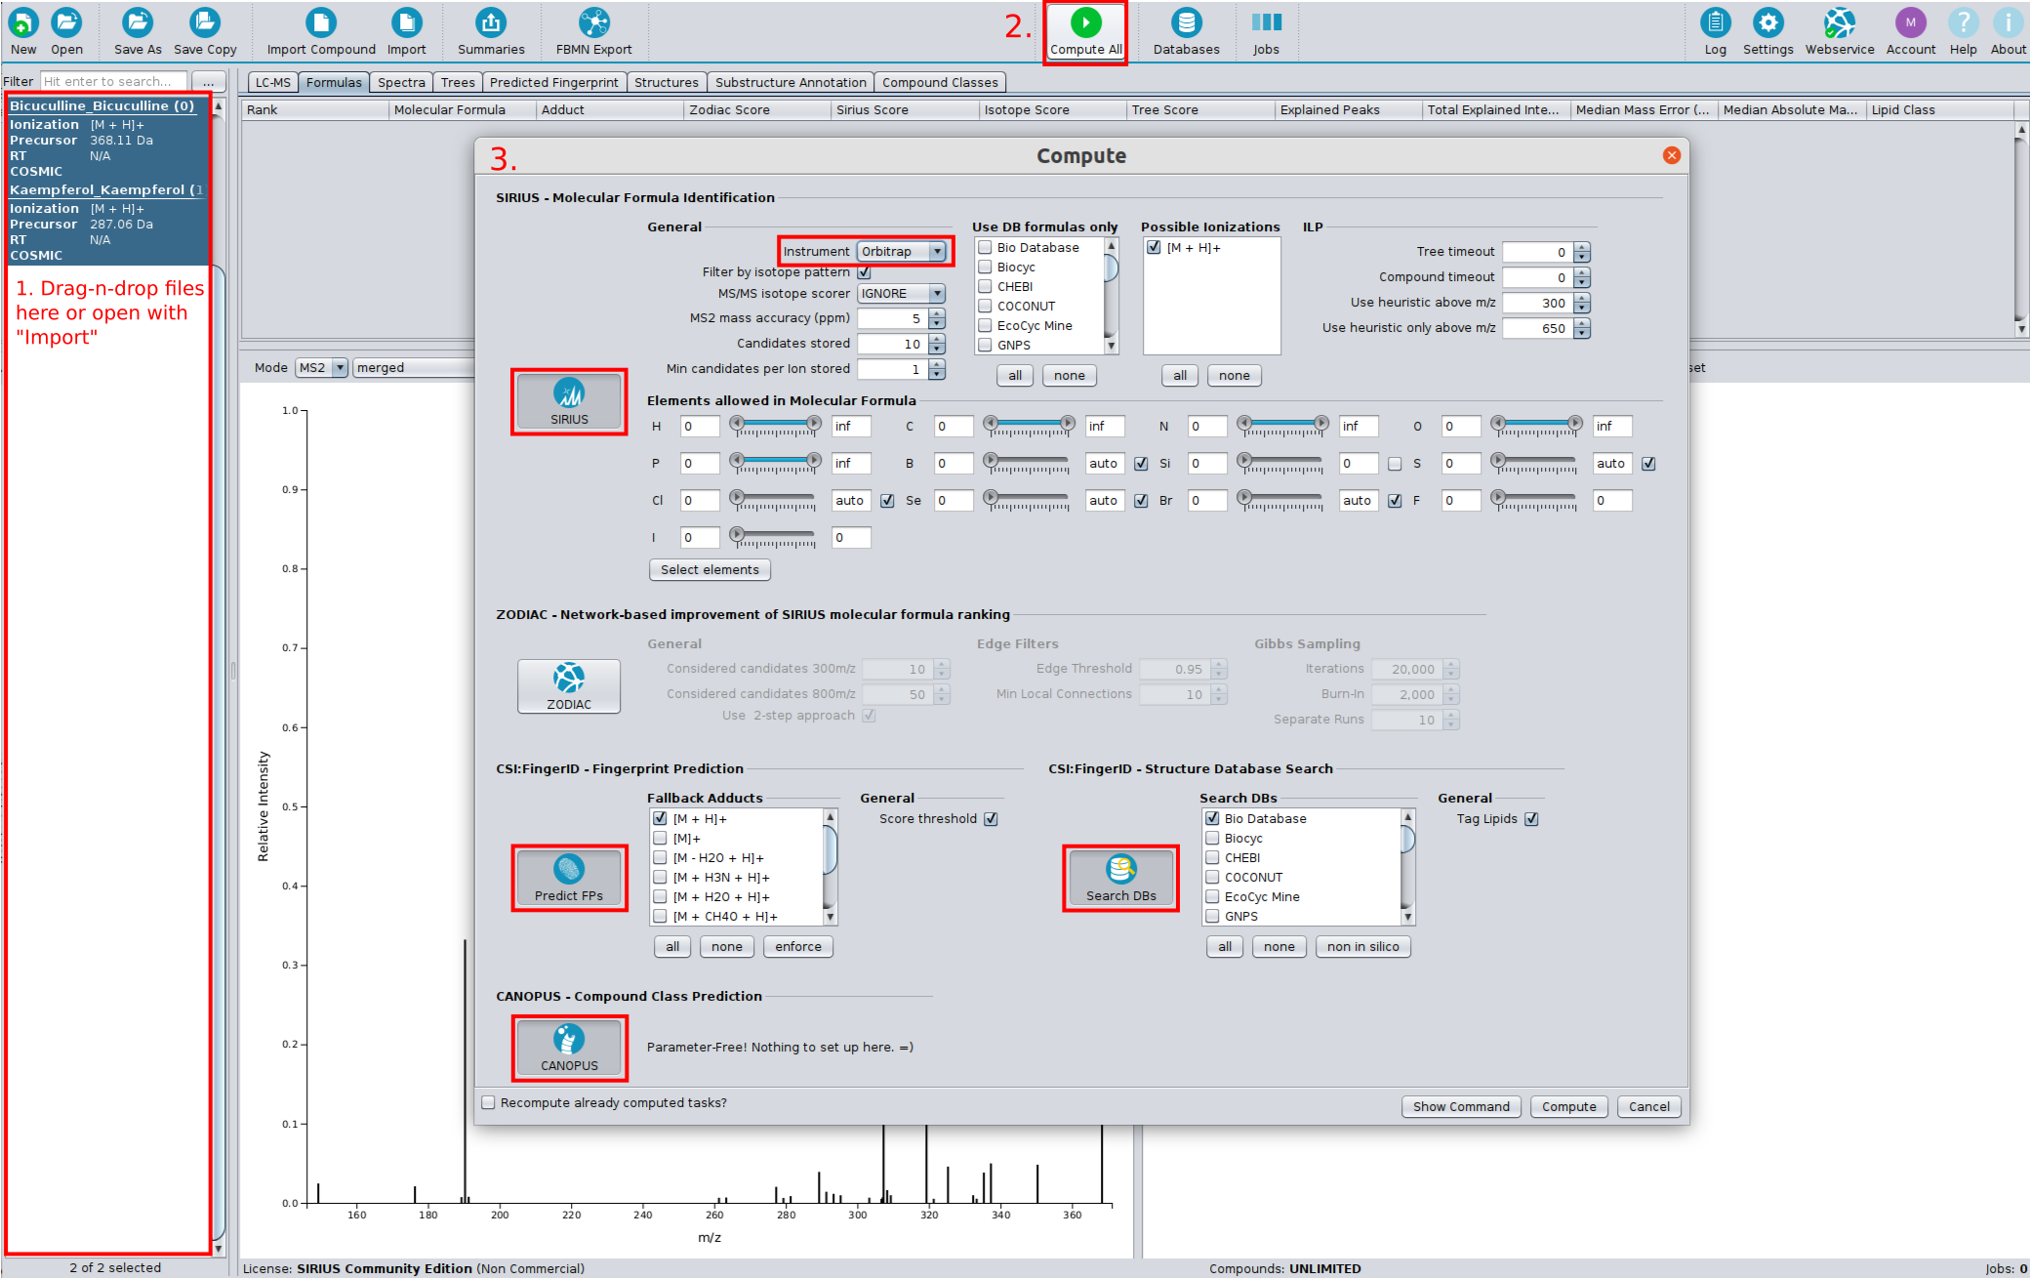Click the filter options ellipsis button

click(x=208, y=82)
